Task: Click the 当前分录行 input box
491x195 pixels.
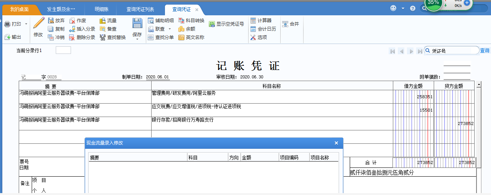Action: pyautogui.click(x=63, y=50)
